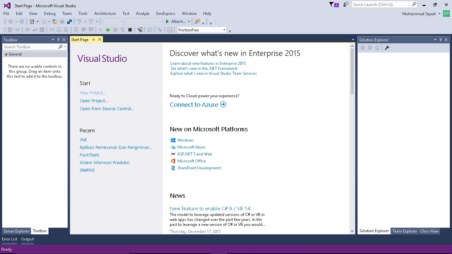This screenshot has height=254, width=452.
Task: Click the restart circular arrow icon
Action: [122, 30]
